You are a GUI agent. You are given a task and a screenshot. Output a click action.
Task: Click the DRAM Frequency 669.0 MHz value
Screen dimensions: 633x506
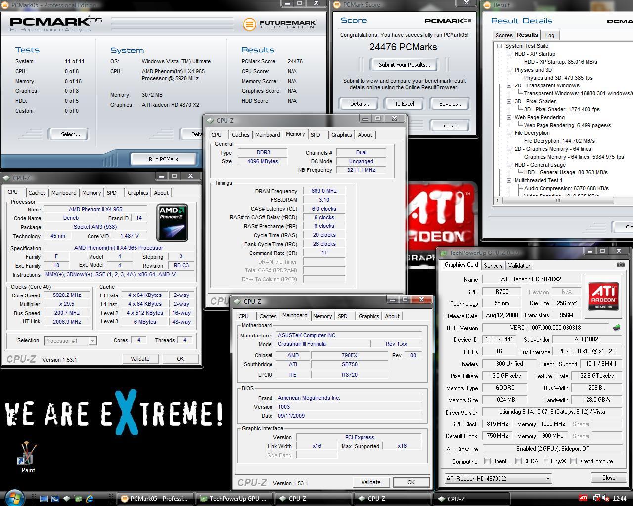click(324, 191)
